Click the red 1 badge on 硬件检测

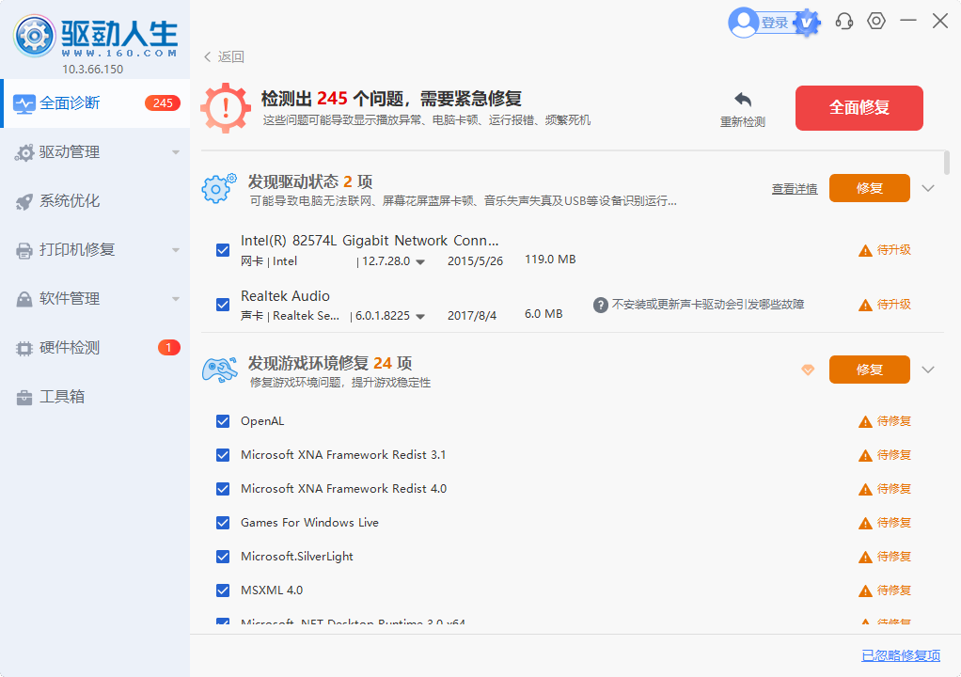pos(168,347)
